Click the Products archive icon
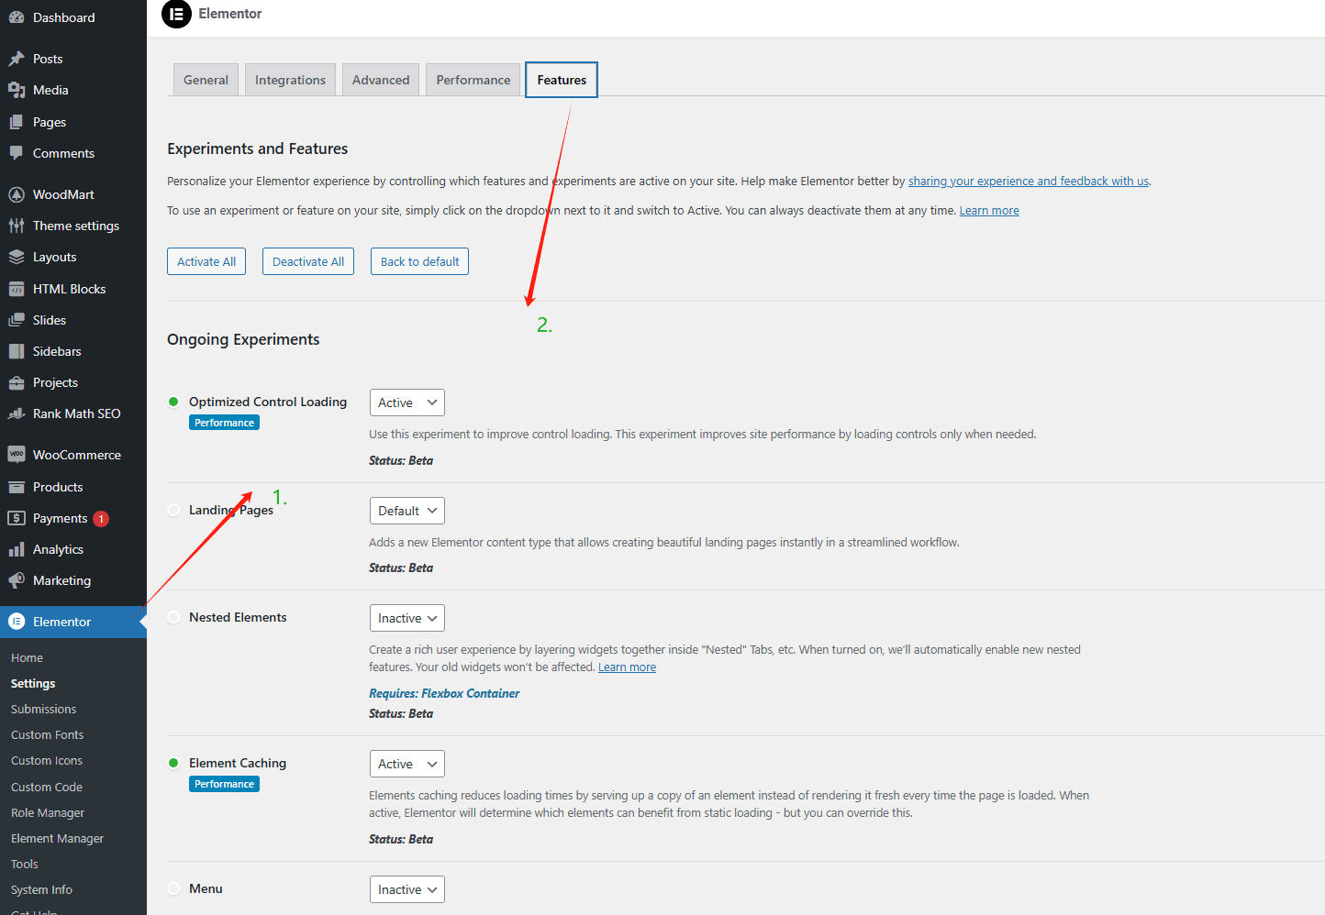 coord(17,487)
